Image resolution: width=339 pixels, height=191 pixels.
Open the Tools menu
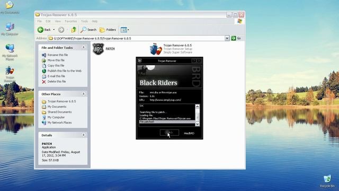(x=84, y=21)
